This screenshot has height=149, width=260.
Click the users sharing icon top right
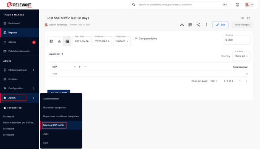point(242,18)
